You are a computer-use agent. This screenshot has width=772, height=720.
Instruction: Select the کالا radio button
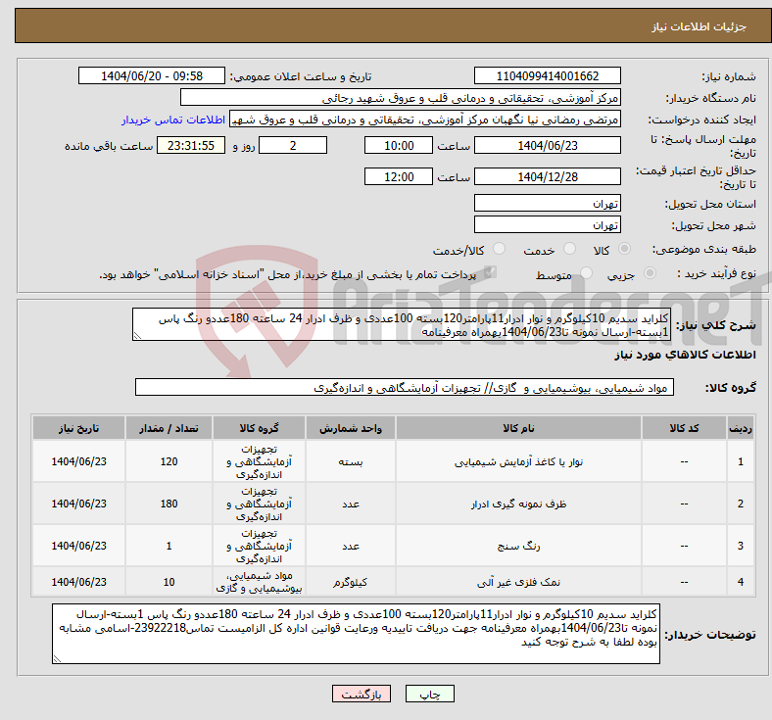click(x=624, y=249)
